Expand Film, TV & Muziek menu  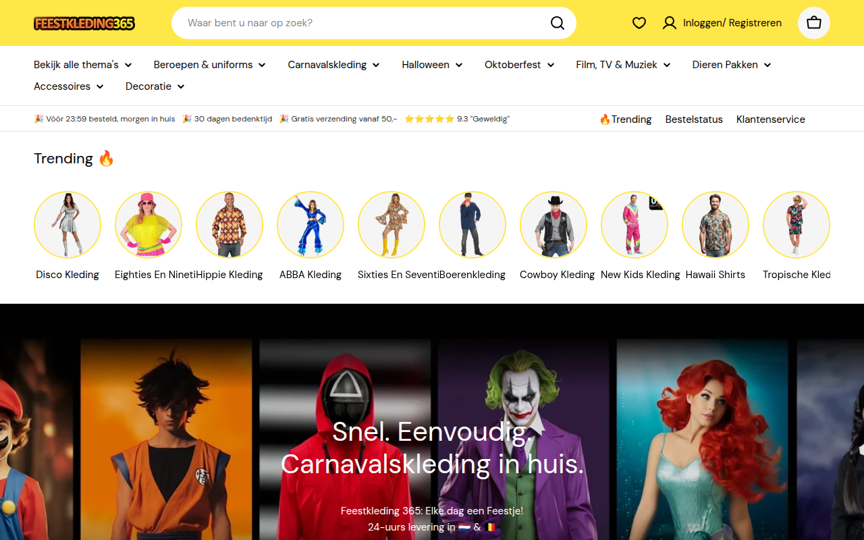(624, 65)
